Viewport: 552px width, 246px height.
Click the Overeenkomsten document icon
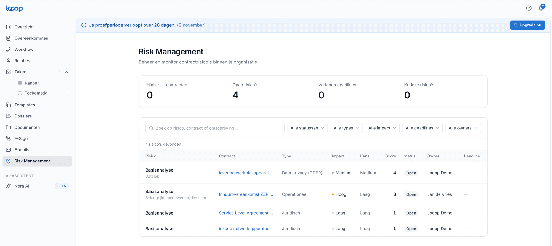[x=9, y=38]
